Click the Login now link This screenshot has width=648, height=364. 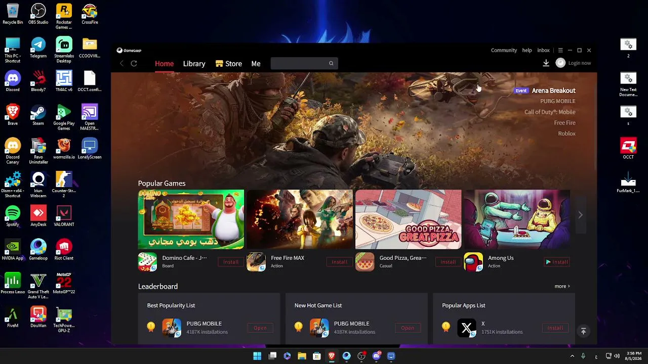point(580,63)
